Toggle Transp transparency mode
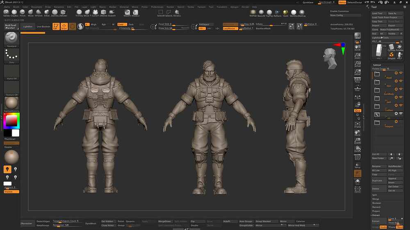Screen dimensions: 410x230 pyautogui.click(x=358, y=165)
